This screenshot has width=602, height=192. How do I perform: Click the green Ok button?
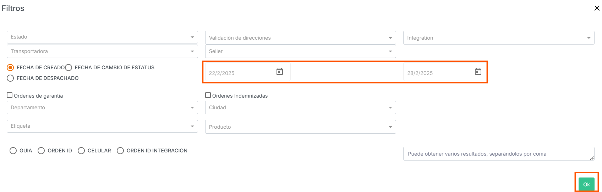click(586, 184)
